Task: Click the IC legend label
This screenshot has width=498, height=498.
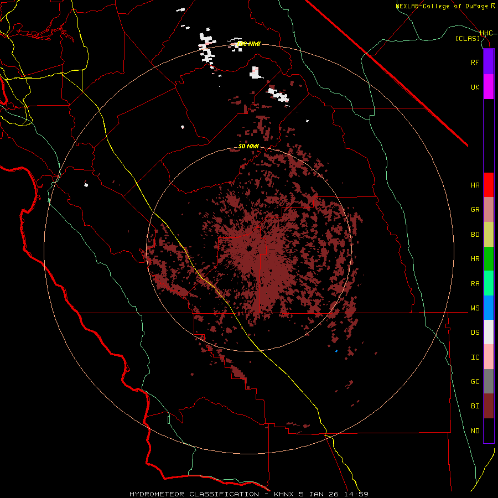Action: click(x=475, y=357)
